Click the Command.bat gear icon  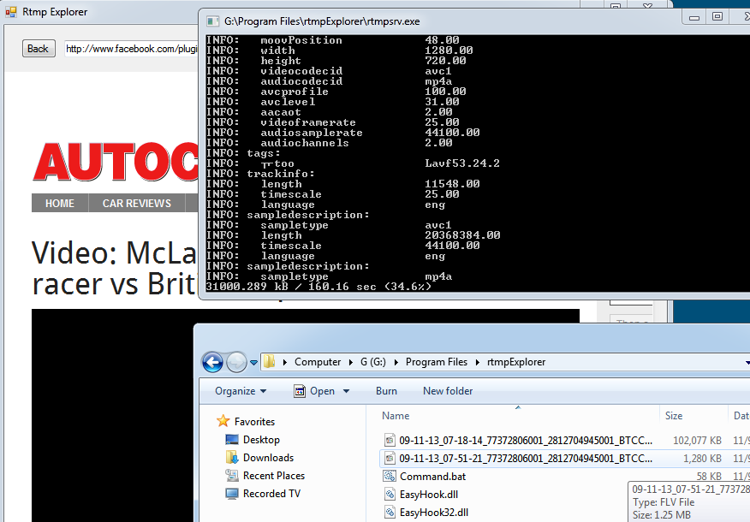(x=390, y=476)
